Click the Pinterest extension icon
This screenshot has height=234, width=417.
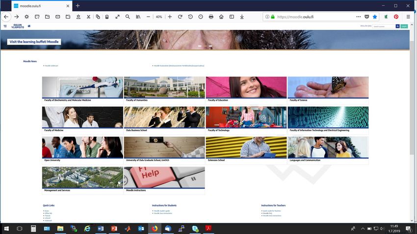[x=396, y=17]
